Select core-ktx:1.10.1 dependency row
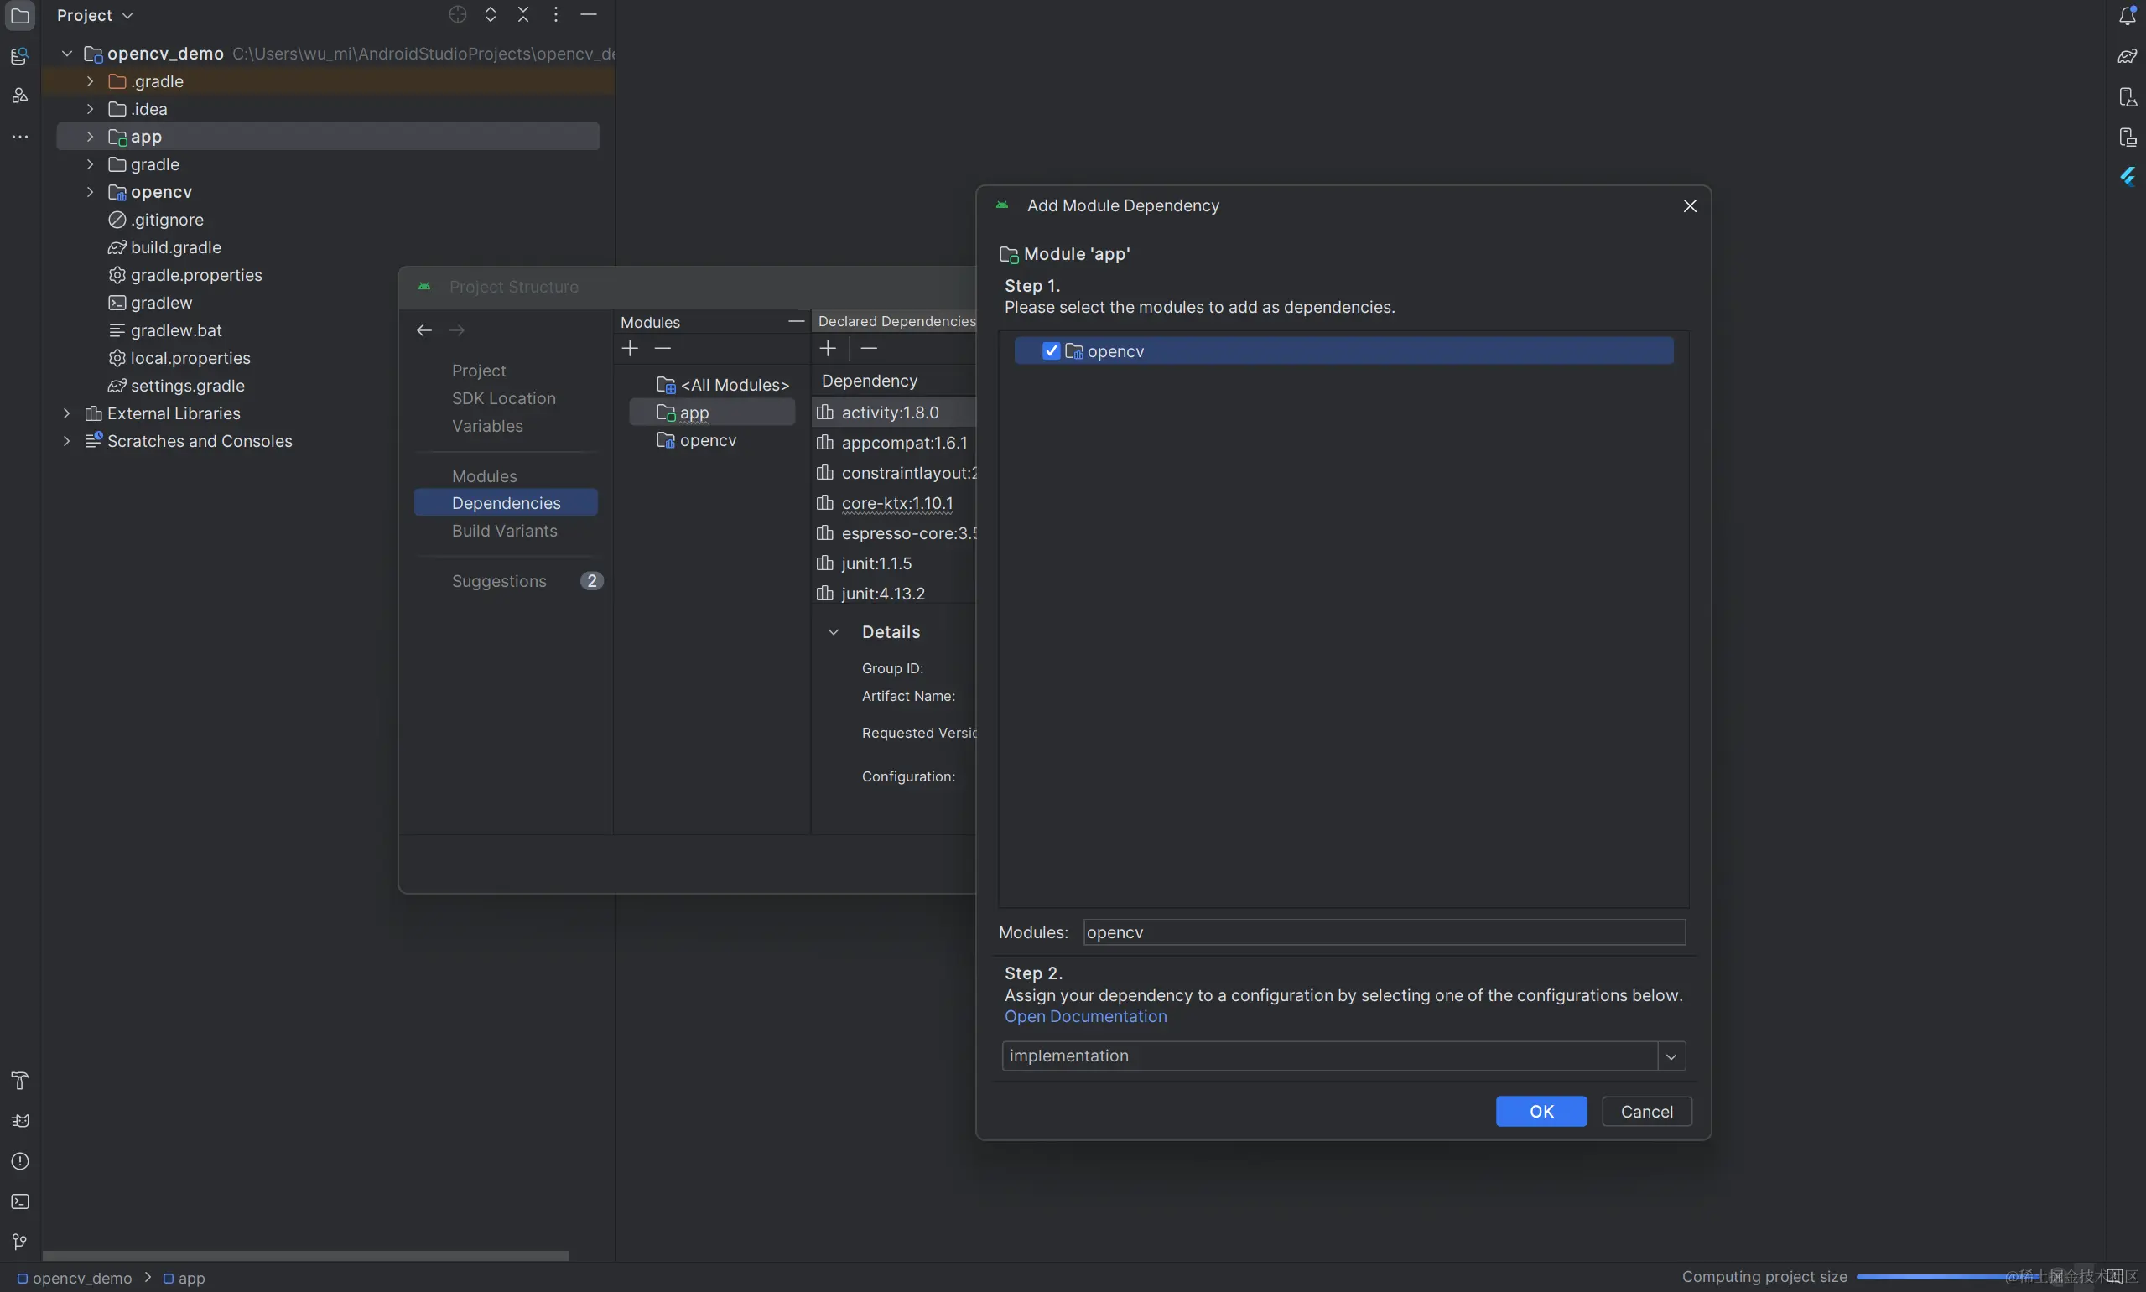2146x1292 pixels. [894, 503]
